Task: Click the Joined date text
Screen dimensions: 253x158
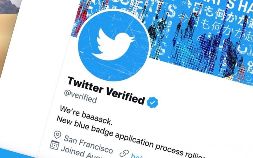Action: pos(76,153)
